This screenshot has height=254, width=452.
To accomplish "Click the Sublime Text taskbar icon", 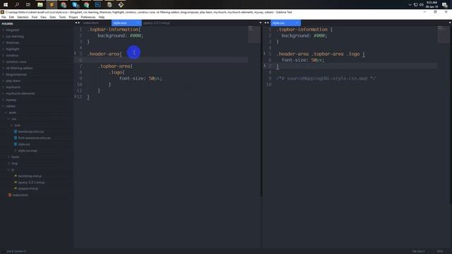I will pyautogui.click(x=52, y=5).
